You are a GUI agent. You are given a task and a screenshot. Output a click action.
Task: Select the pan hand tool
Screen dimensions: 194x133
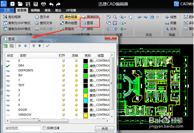click(130, 17)
